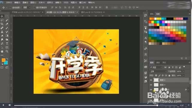This screenshot has width=192, height=108.
Task: Toggle layer filtering on/off switch
Action: tap(184, 67)
